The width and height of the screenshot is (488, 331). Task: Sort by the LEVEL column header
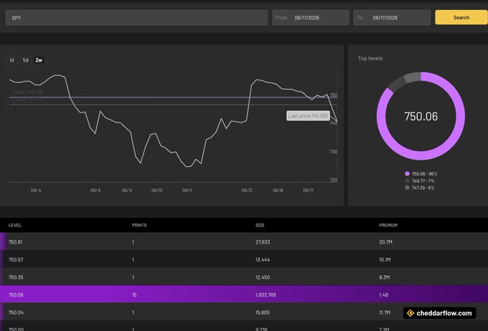pos(15,226)
